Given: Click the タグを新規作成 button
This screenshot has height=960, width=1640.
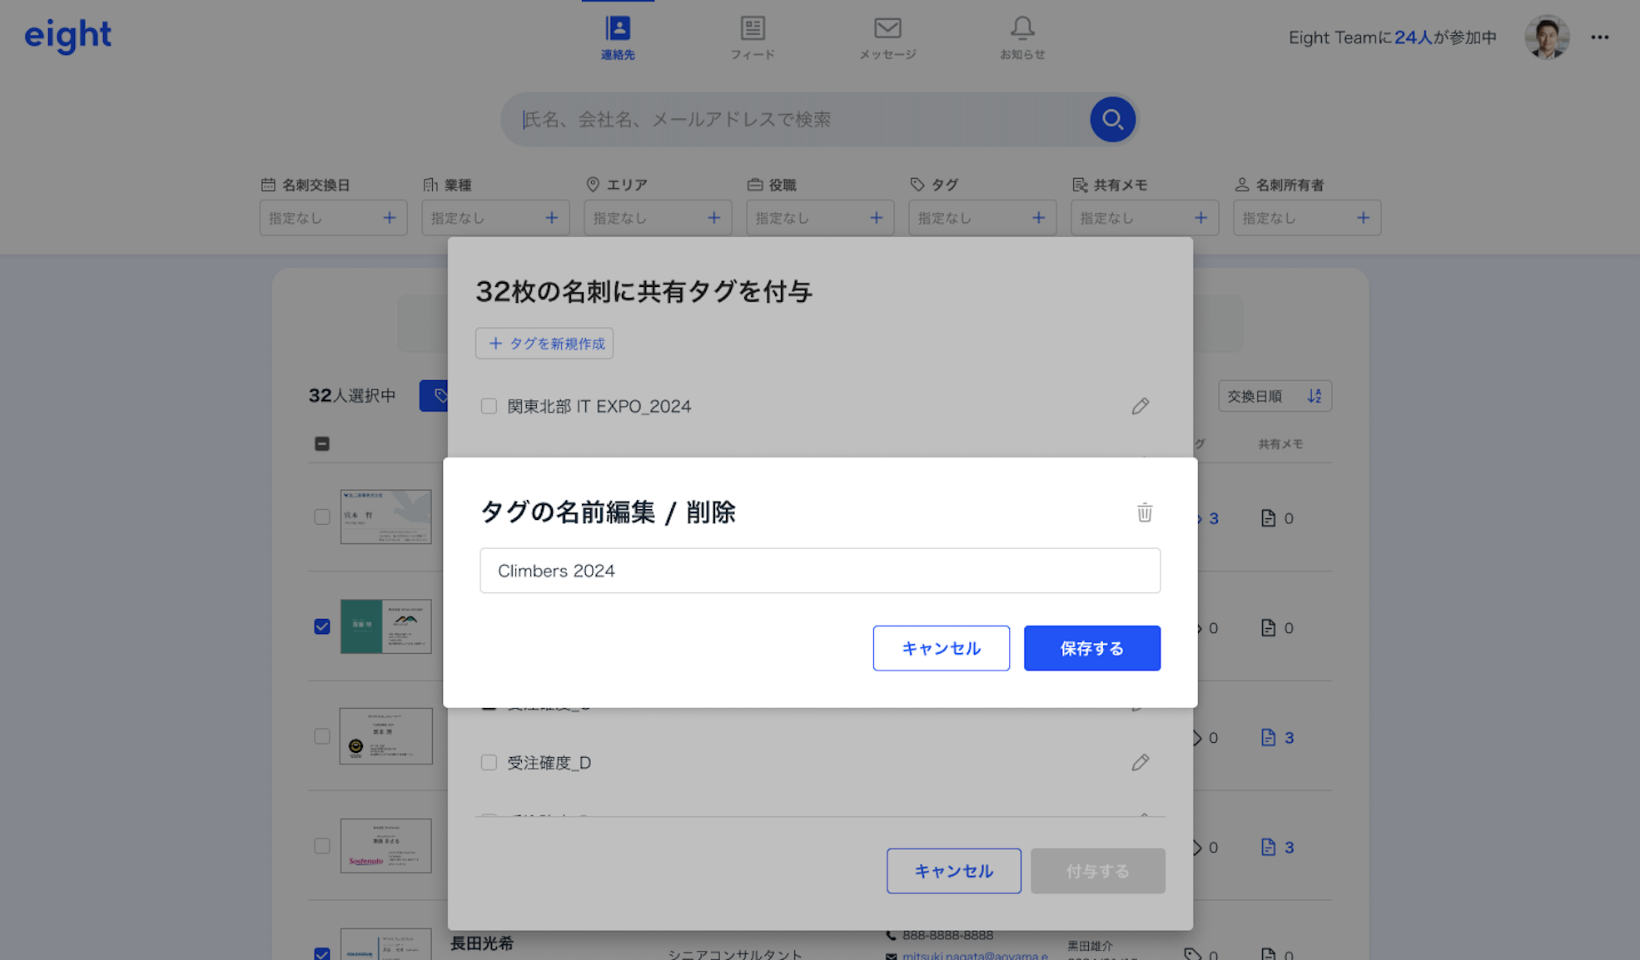Looking at the screenshot, I should click(544, 344).
